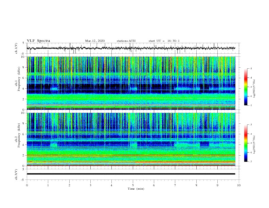Click the "1" tick on the Time axis

pos(48,185)
